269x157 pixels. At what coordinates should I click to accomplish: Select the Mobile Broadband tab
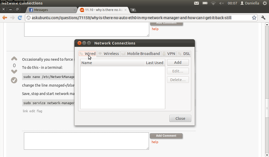[141, 54]
